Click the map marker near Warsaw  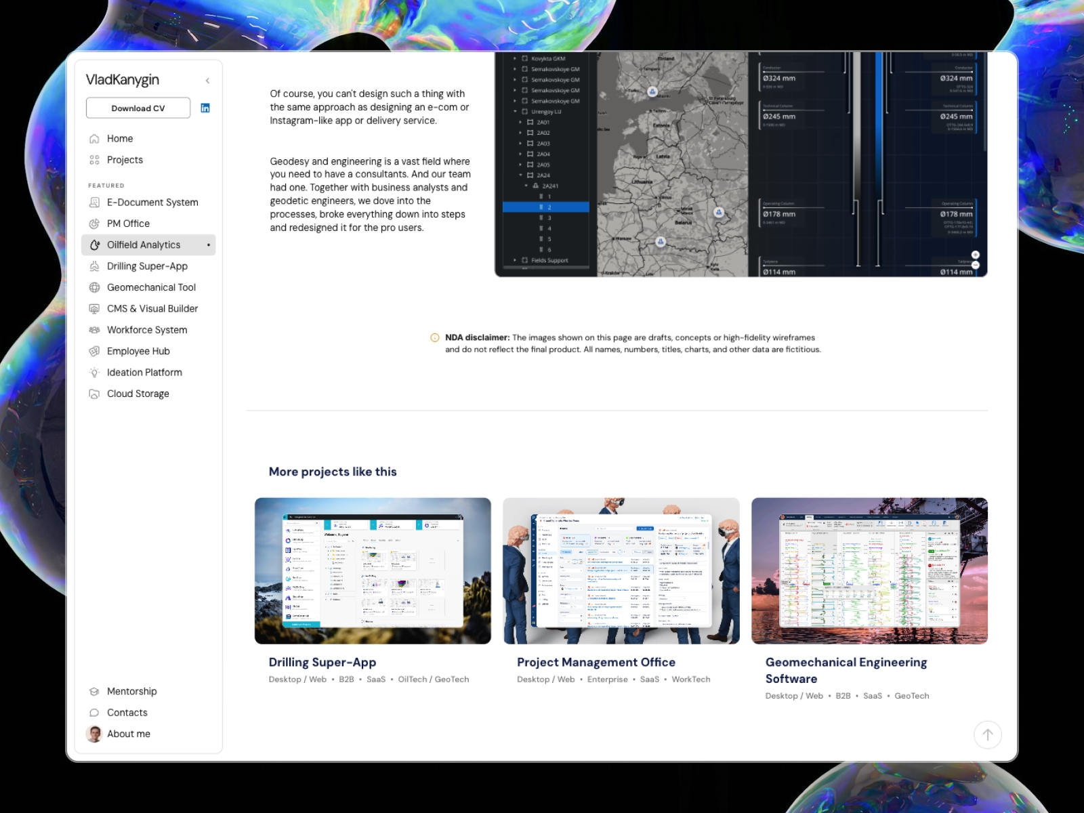click(x=661, y=241)
